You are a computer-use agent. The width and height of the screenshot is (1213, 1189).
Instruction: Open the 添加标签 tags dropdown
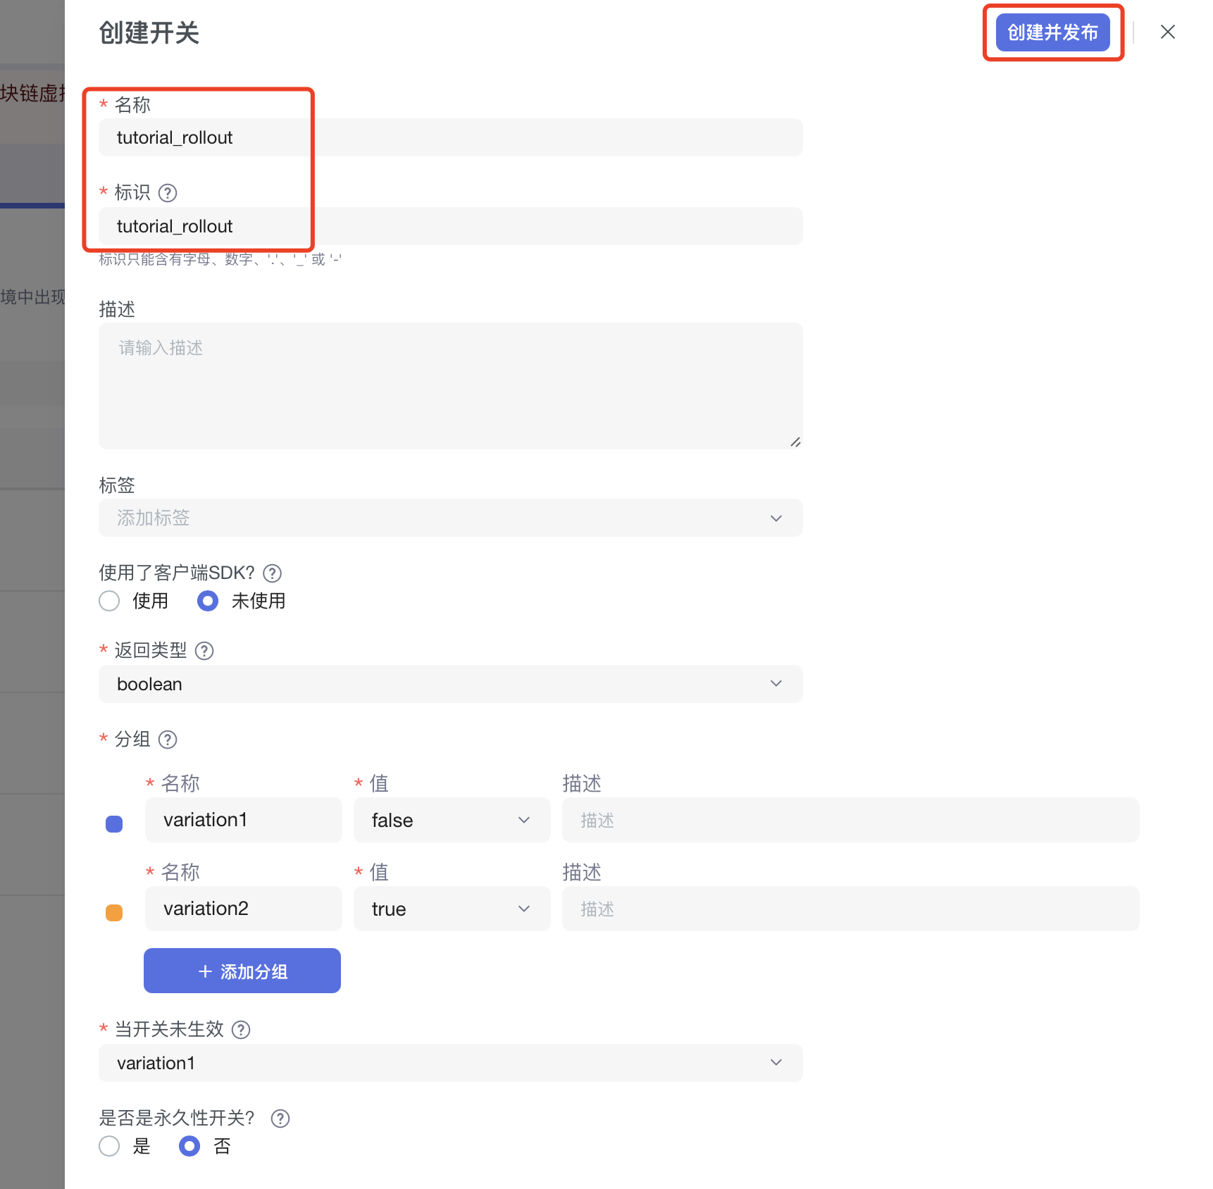(450, 518)
